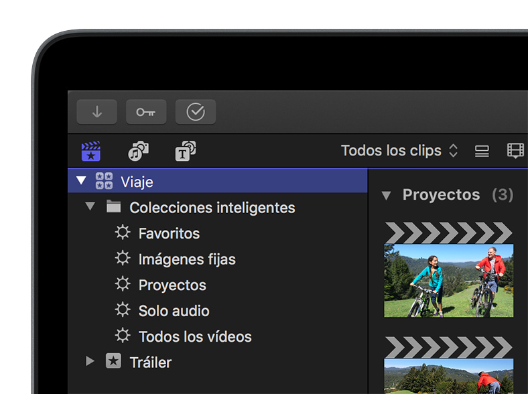The height and width of the screenshot is (394, 528).
Task: Toggle the clip appearance list view icon
Action: tap(482, 151)
